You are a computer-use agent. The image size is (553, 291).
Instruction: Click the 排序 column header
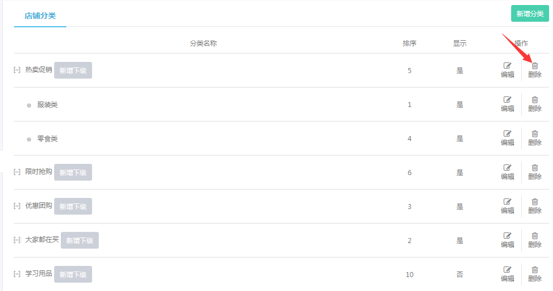point(410,43)
